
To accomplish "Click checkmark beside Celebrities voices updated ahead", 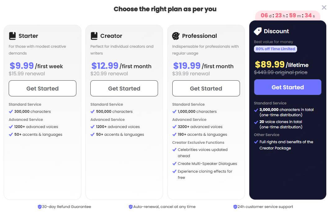I will (174, 149).
